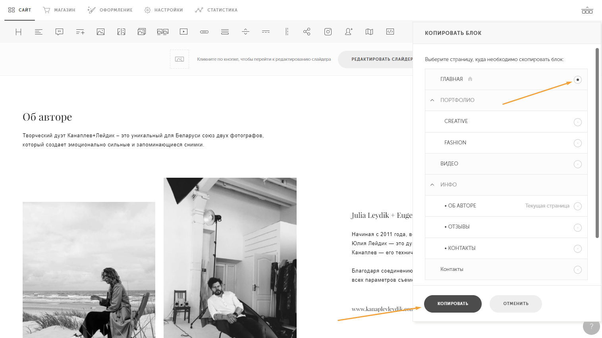Viewport: 602px width, 338px height.
Task: Add a text paragraph block
Action: 39,32
